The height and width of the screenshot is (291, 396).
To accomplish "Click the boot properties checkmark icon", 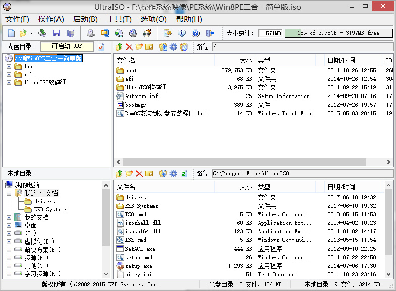I will tap(101, 47).
